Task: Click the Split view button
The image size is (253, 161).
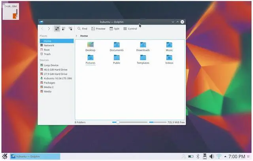Action: [x=114, y=29]
